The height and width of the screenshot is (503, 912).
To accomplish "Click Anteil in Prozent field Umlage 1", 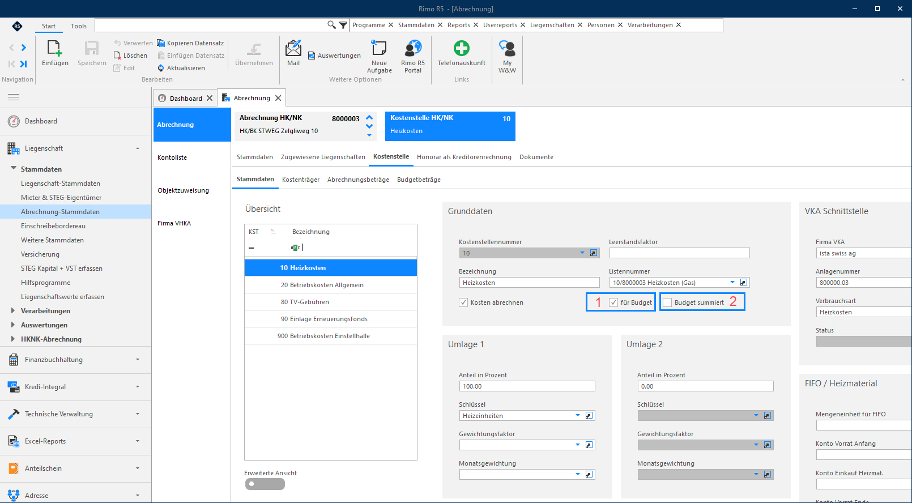I will point(527,386).
